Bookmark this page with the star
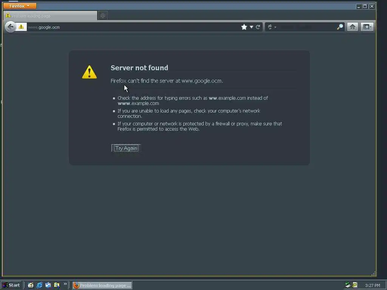The height and width of the screenshot is (290, 387). 244,27
